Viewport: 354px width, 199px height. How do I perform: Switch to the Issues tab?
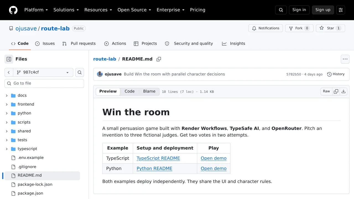tap(45, 44)
